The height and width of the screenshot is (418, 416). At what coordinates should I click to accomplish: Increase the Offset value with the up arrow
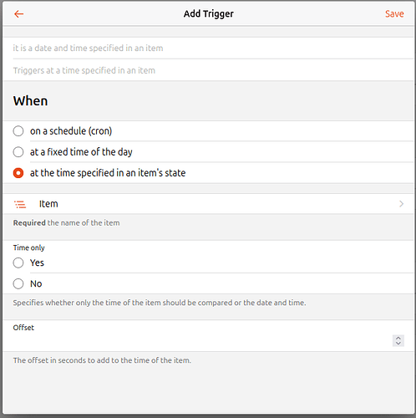coord(398,338)
